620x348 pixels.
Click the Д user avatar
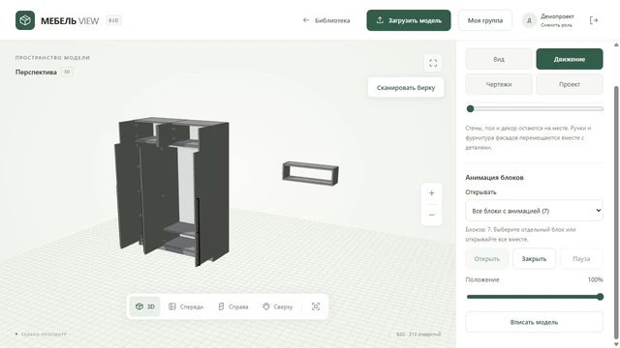pos(529,20)
